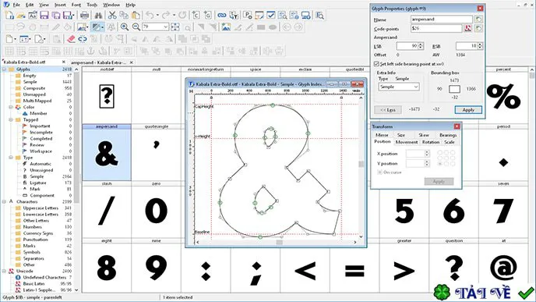Click the import image toolbar icon
Image resolution: width=536 pixels, height=302 pixels.
[226, 27]
